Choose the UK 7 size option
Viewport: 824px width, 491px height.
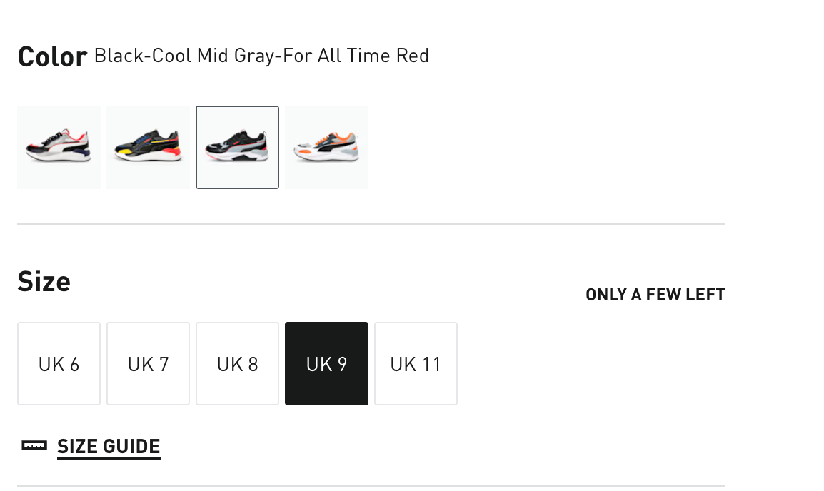coord(148,364)
